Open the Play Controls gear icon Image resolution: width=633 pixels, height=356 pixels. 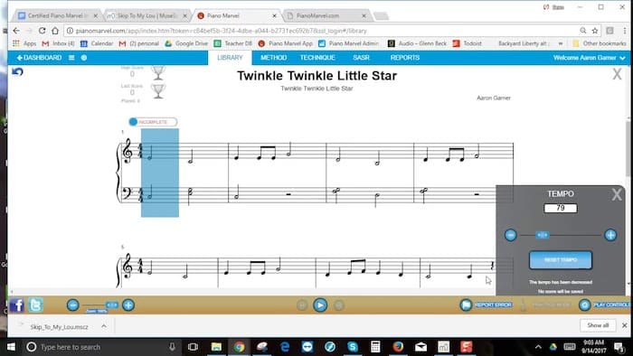pyautogui.click(x=584, y=305)
